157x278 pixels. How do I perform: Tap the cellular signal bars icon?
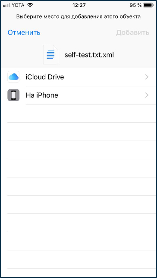(7, 6)
